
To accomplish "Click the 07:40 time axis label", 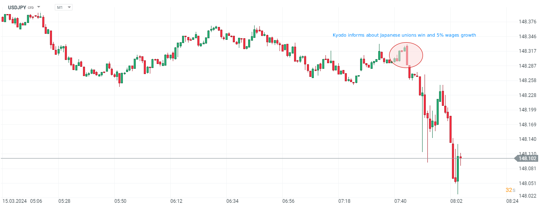I will click(x=400, y=201).
